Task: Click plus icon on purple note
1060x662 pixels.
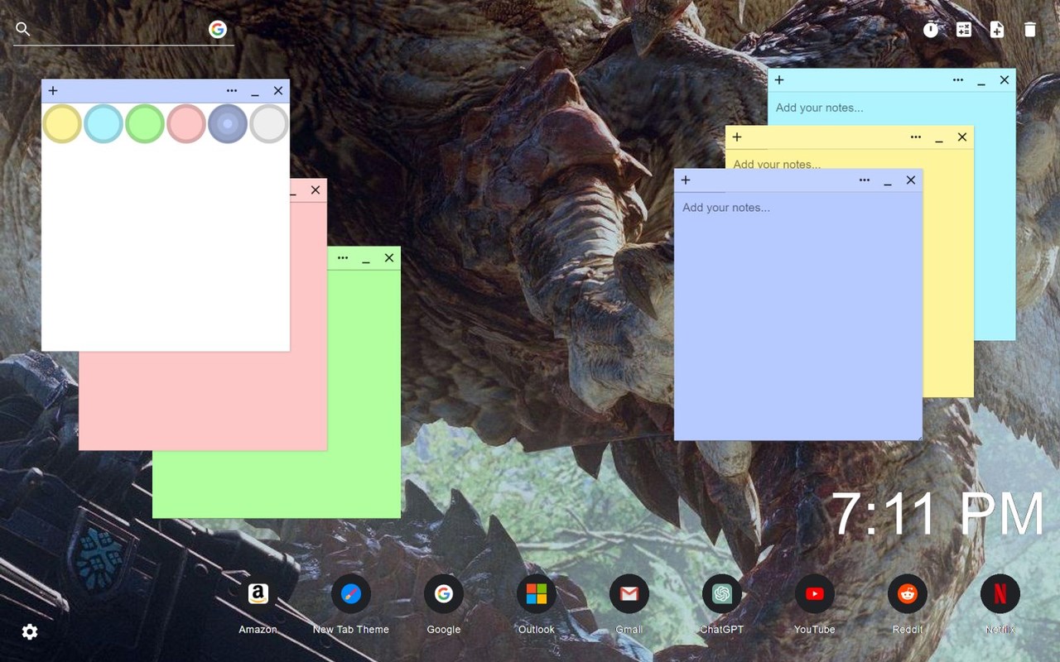Action: point(686,180)
